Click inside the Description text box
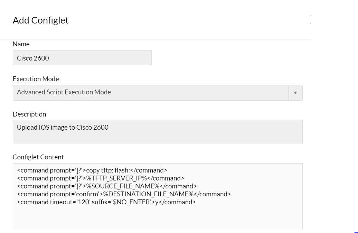The image size is (358, 233). click(x=158, y=131)
